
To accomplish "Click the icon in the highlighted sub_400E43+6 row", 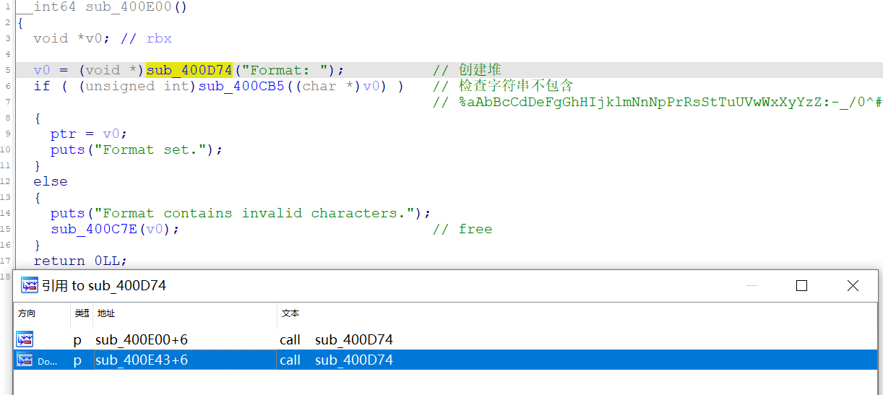I will tap(25, 360).
